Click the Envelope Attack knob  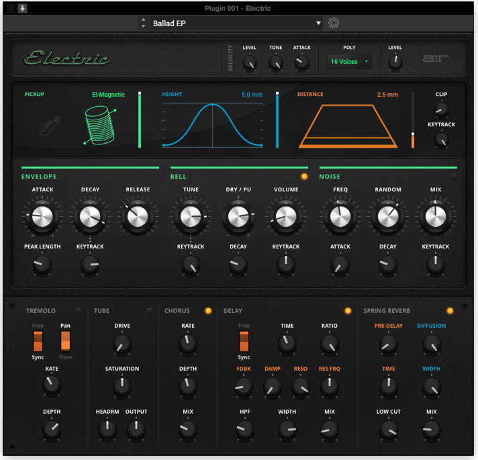coord(42,216)
